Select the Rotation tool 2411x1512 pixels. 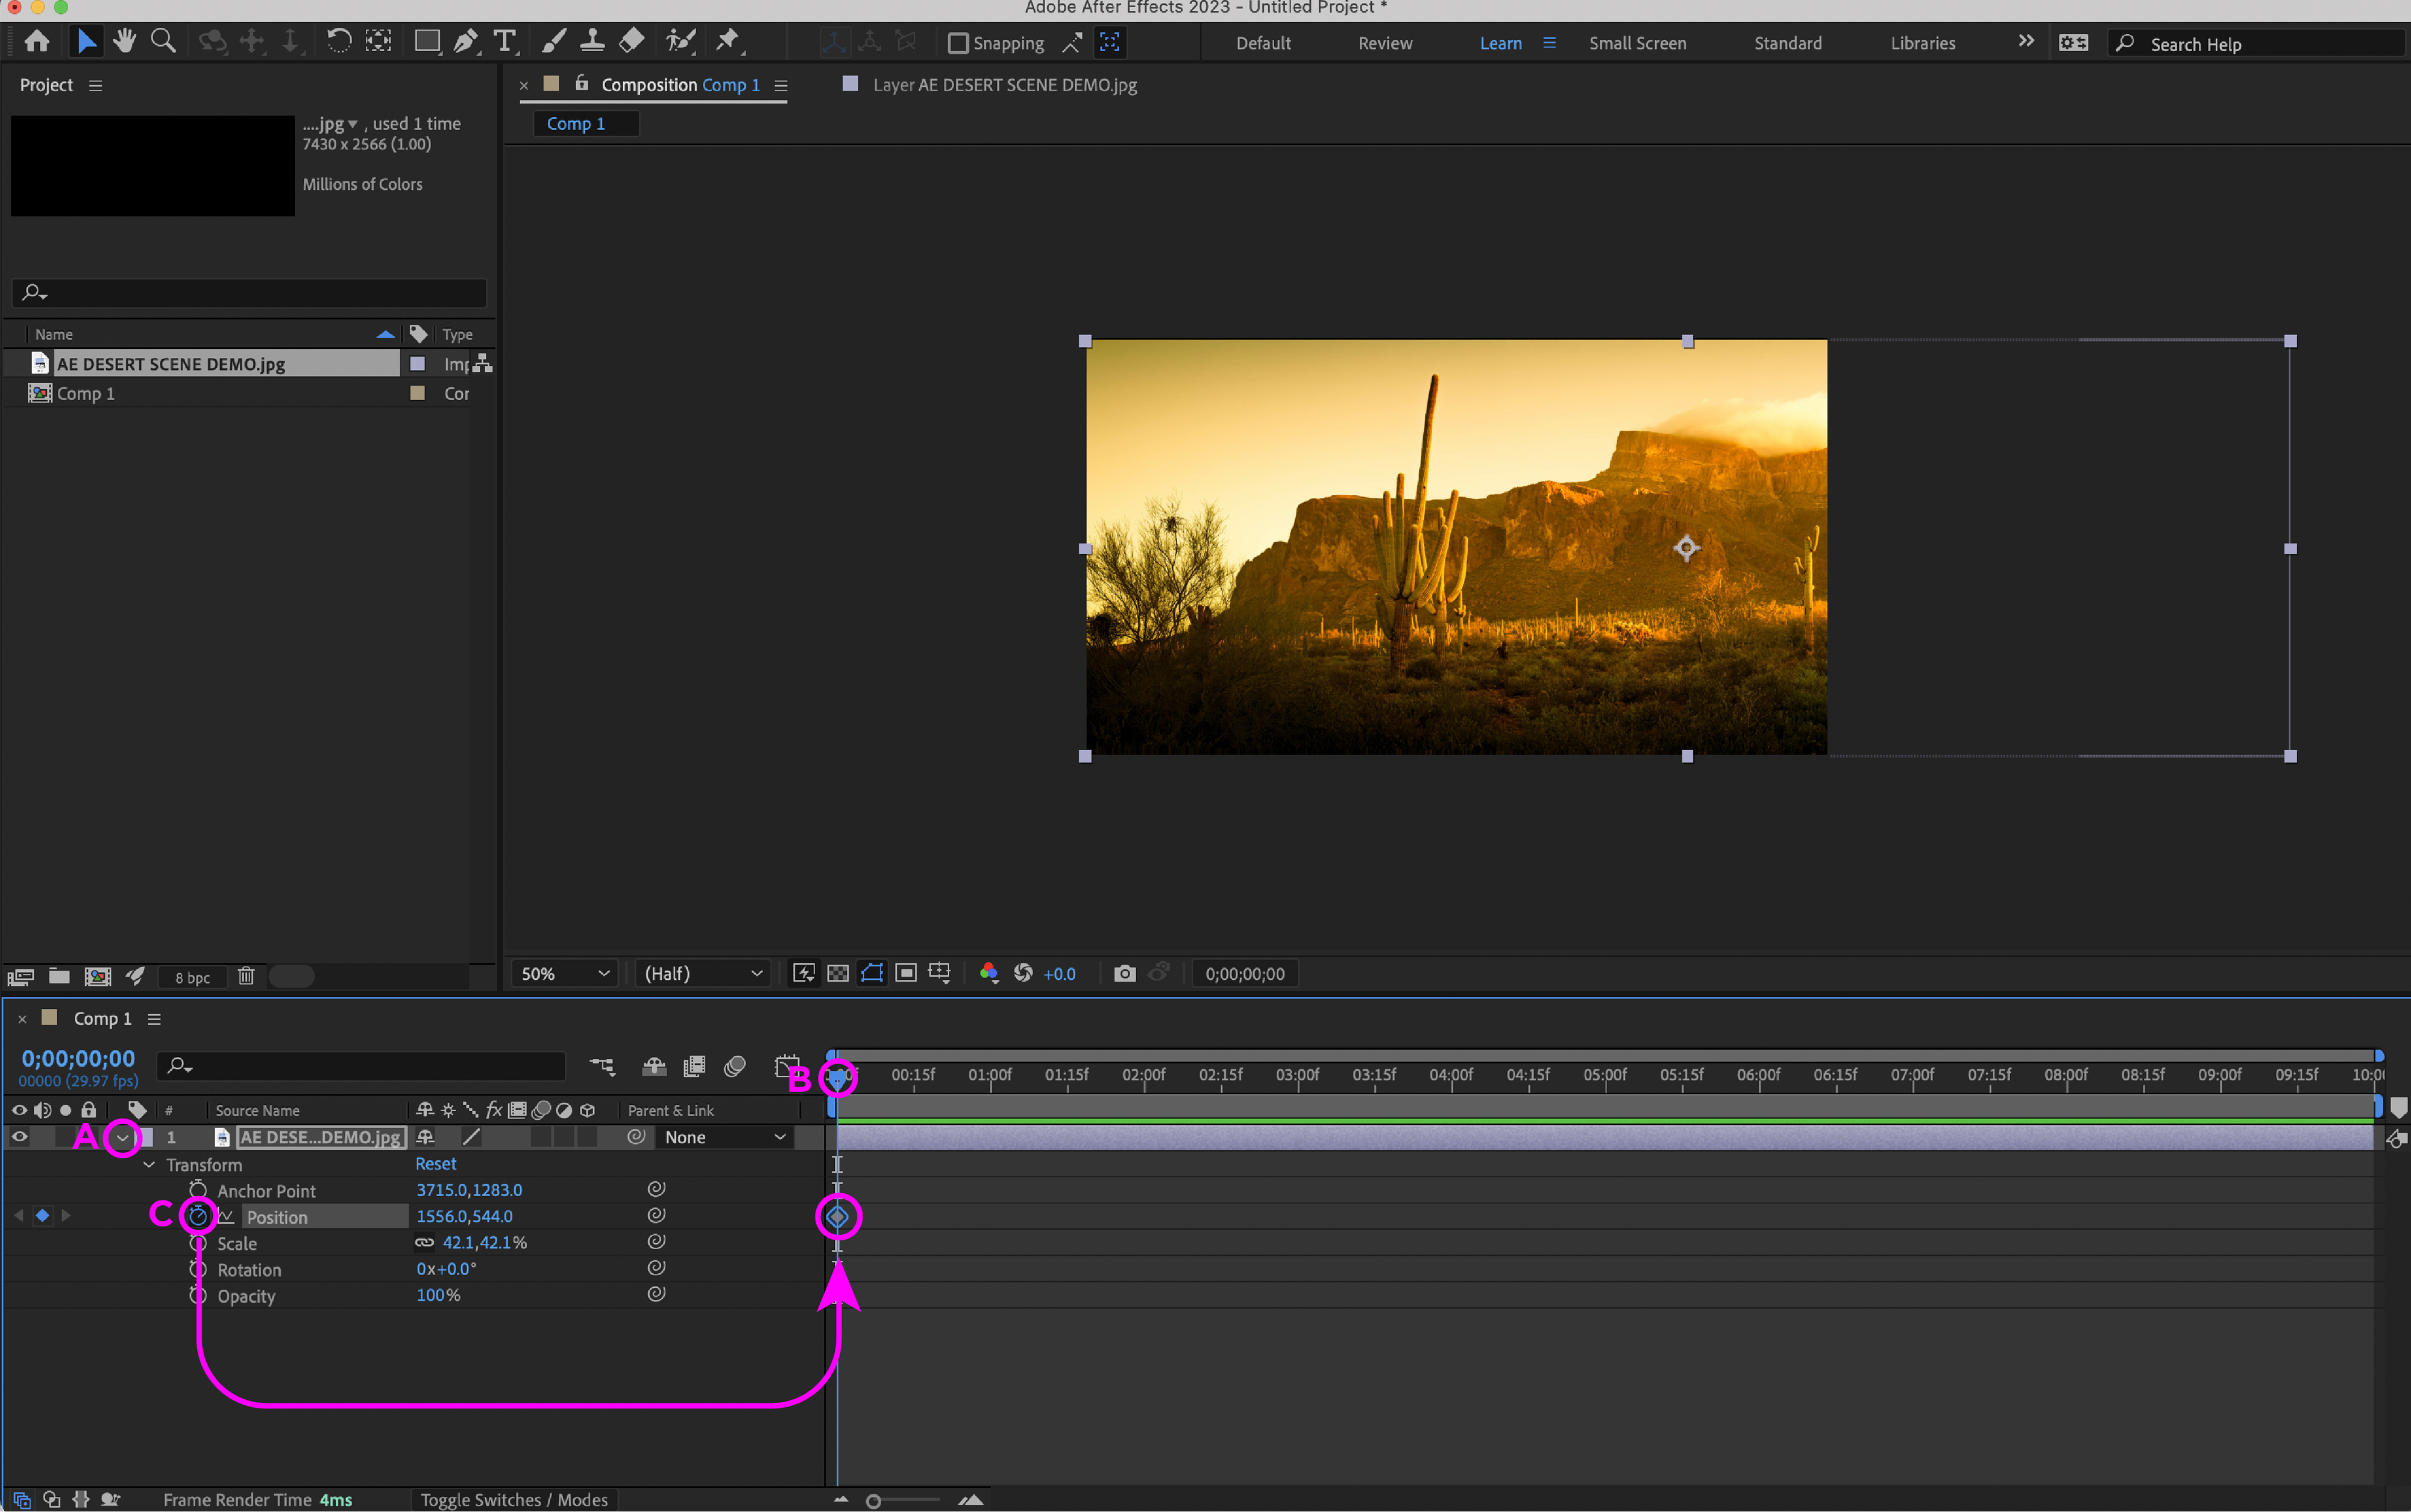pos(339,41)
